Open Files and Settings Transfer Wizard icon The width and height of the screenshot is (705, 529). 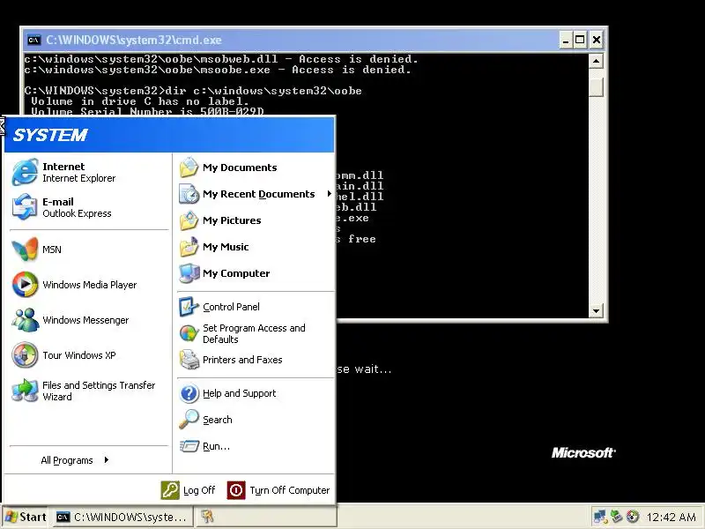tap(25, 391)
